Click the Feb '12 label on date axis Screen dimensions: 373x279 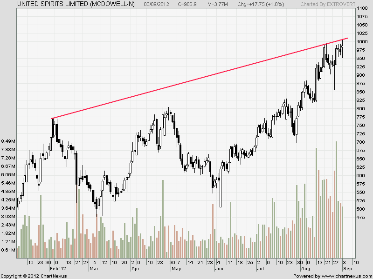point(58,269)
